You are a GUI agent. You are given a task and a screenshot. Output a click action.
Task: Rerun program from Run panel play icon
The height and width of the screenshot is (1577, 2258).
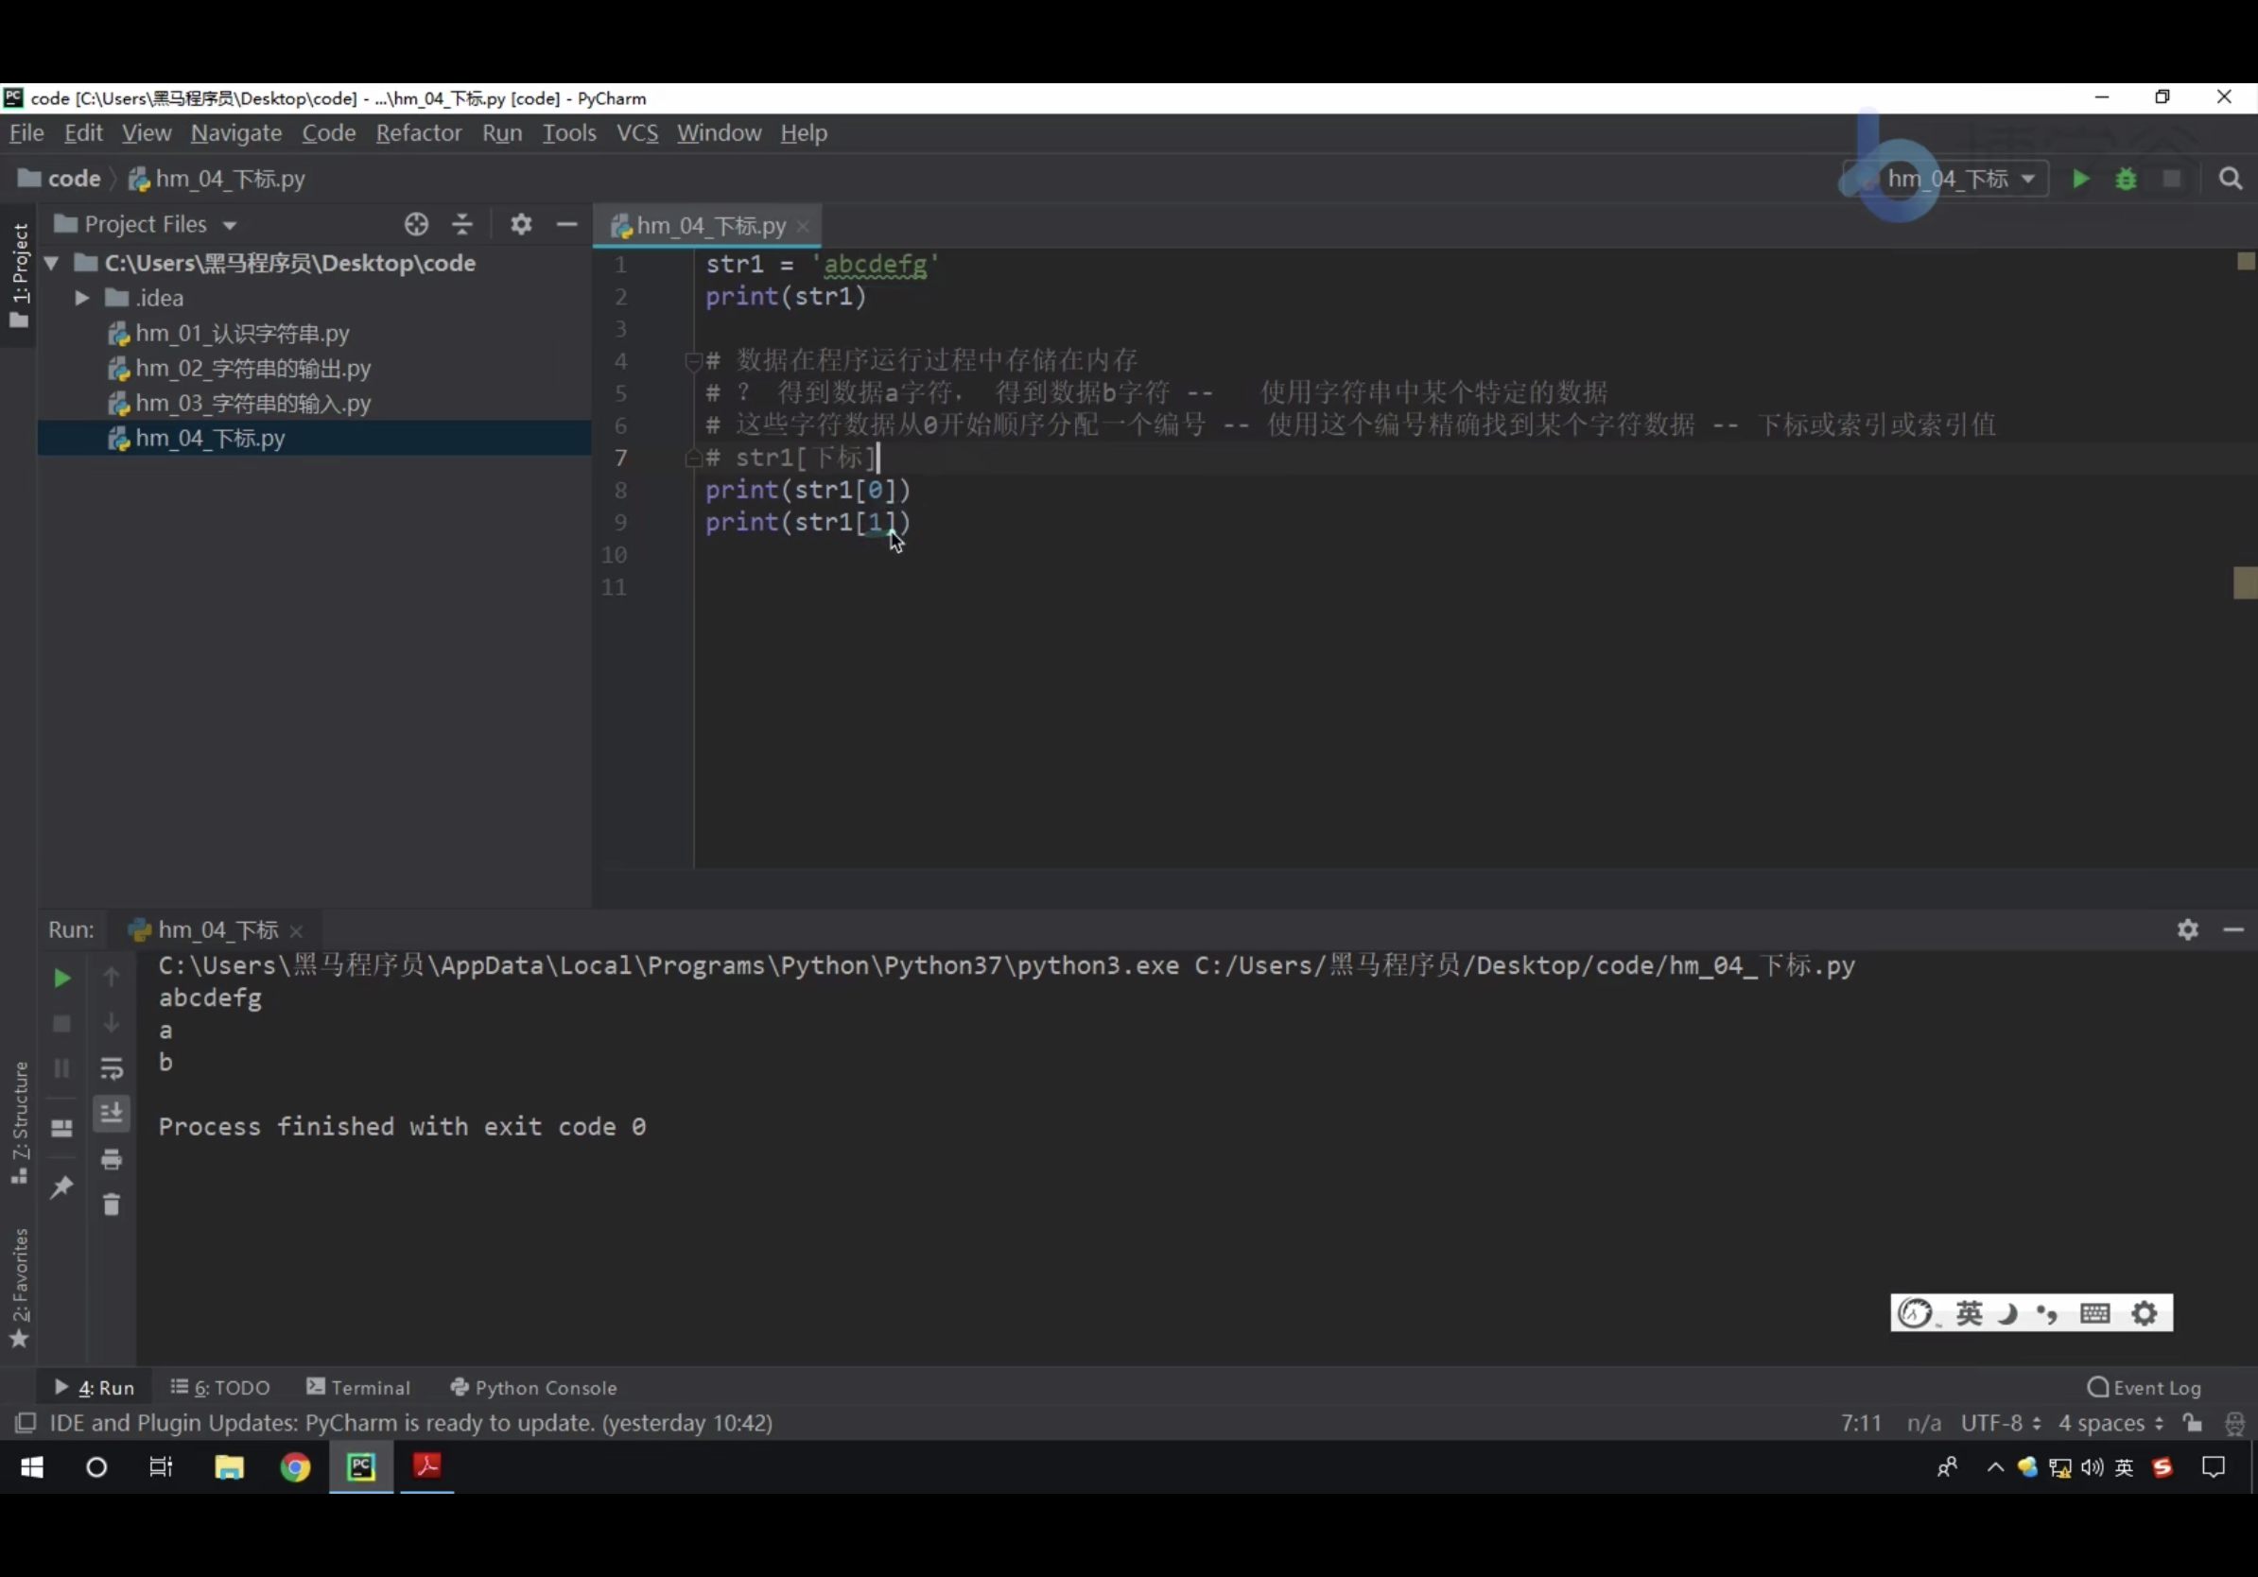tap(61, 978)
